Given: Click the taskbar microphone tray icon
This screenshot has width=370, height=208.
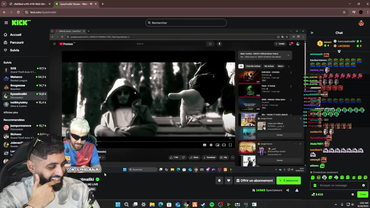Looking at the screenshot, I should coord(342,205).
